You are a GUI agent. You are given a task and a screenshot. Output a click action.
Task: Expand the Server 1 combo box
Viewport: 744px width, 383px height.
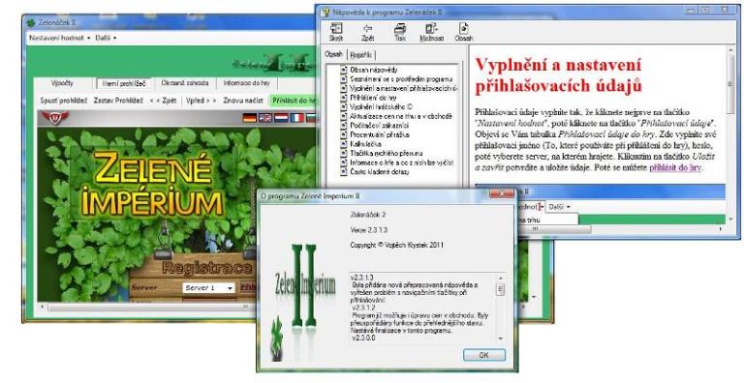(209, 287)
